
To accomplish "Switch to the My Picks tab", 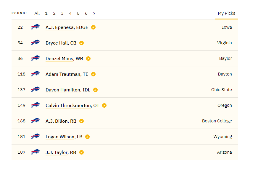I will click(226, 13).
